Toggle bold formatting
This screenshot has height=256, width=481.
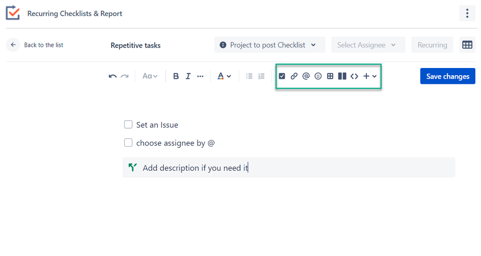pos(176,76)
